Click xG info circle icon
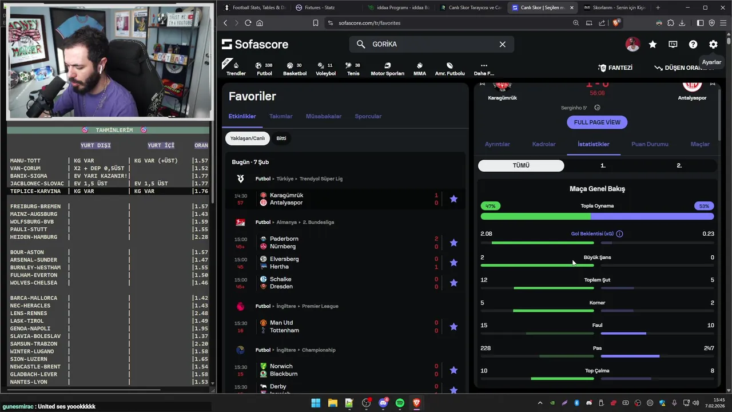Viewport: 732px width, 412px height. [x=619, y=233]
